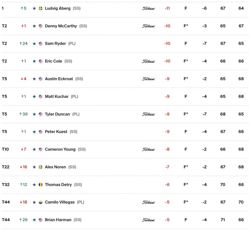This screenshot has width=249, height=230.
Task: Click up arrow 39 movement for Tyler Duncan
Action: pos(24,114)
